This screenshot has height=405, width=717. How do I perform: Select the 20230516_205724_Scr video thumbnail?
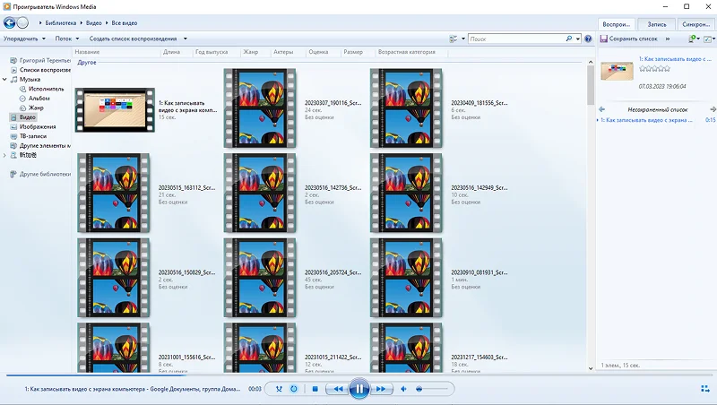pyautogui.click(x=260, y=278)
